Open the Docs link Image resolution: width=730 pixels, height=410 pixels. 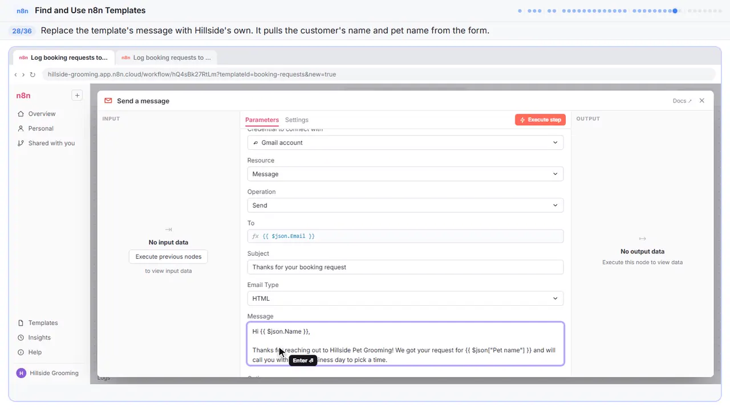tap(682, 101)
